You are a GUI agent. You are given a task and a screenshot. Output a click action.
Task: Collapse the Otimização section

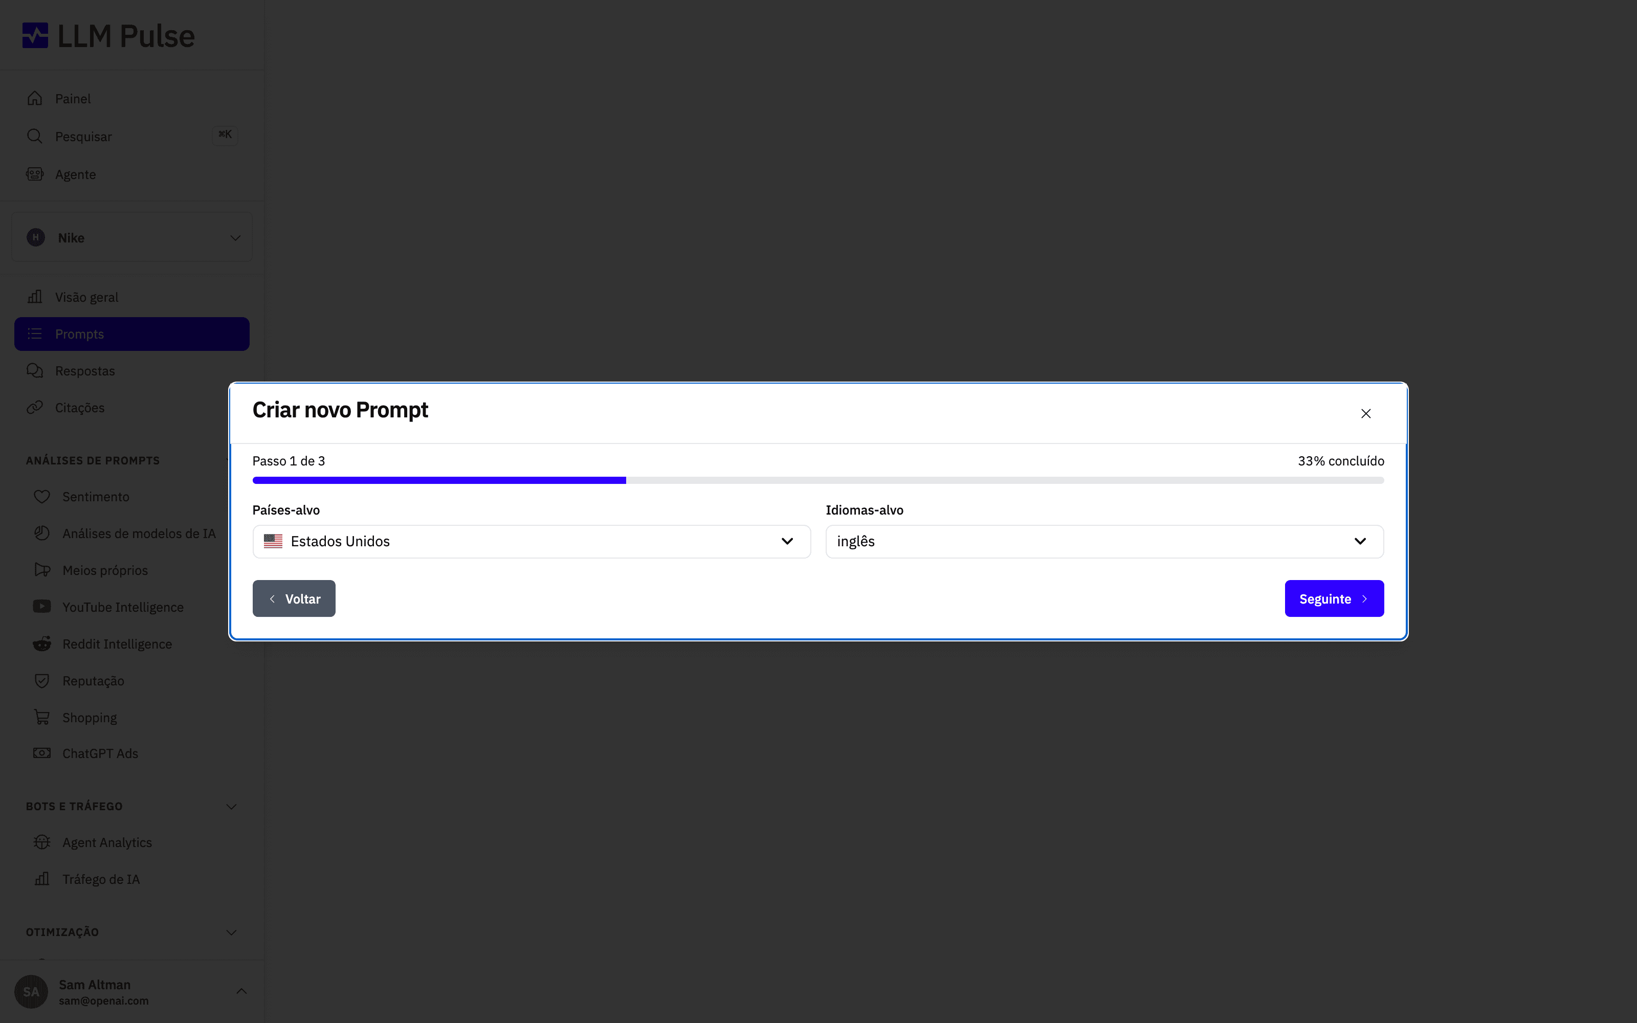pyautogui.click(x=231, y=932)
